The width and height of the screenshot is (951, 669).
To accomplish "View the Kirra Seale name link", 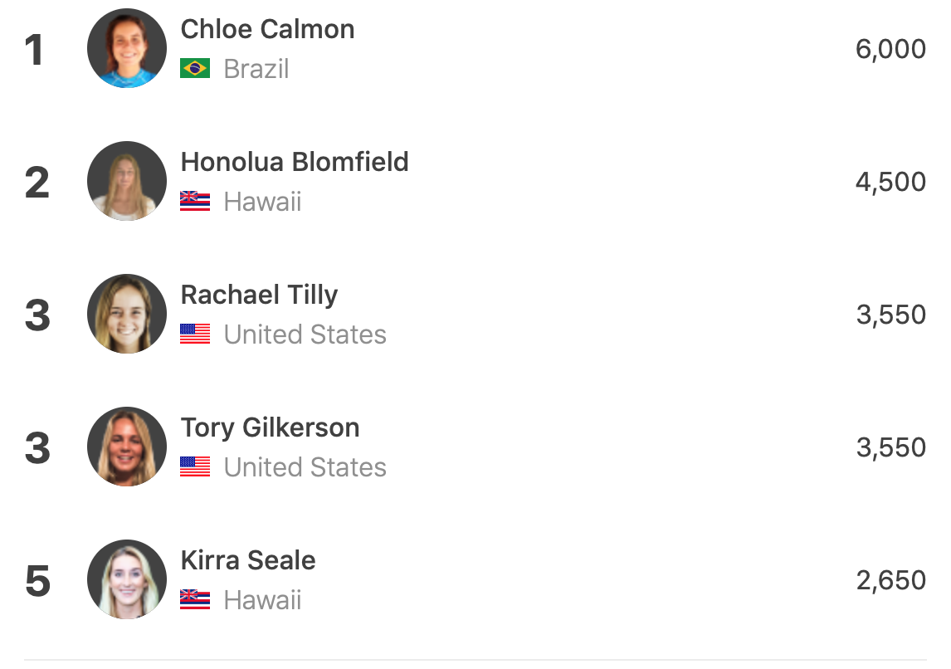I will [x=248, y=560].
